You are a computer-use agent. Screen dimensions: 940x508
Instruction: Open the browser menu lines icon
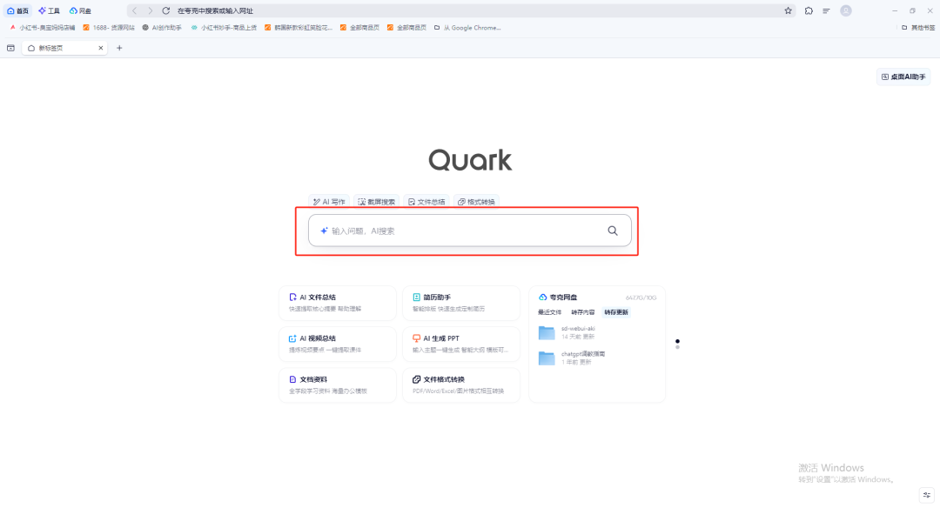coord(826,10)
